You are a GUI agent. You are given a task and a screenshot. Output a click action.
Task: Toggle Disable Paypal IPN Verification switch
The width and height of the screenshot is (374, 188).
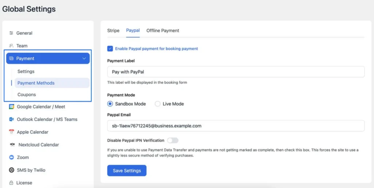click(x=173, y=140)
